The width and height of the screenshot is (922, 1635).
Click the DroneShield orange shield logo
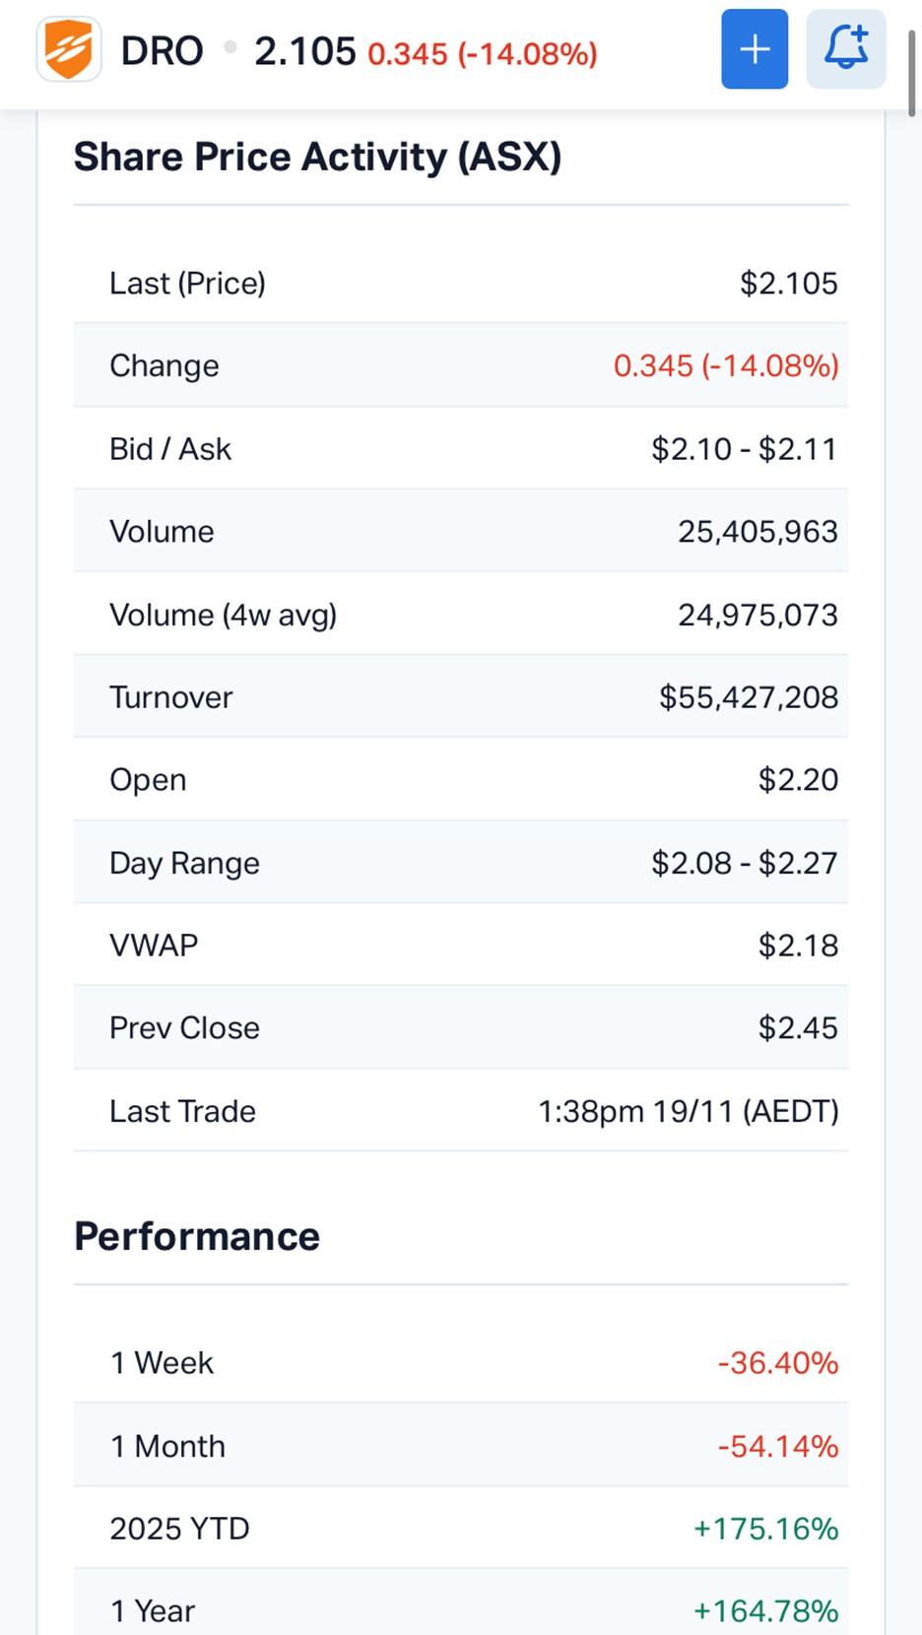[x=69, y=49]
